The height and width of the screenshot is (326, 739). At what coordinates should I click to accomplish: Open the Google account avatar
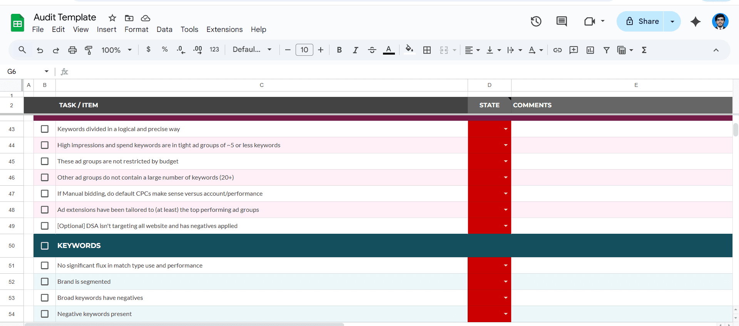(720, 22)
